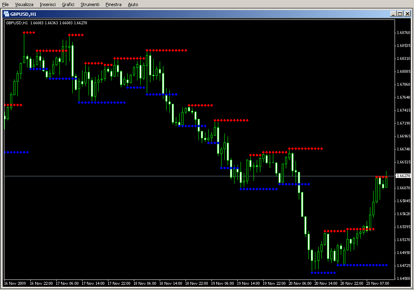Click the GBPUSD,H1 chart window icon
This screenshot has width=414, height=290.
click(6, 14)
